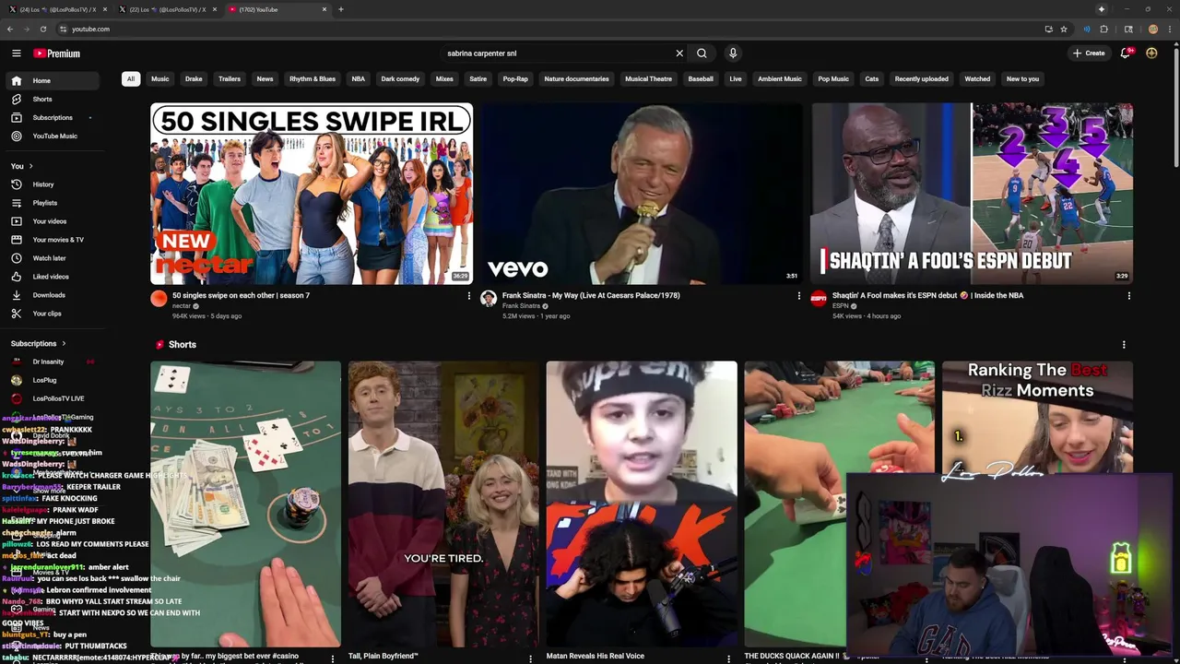The height and width of the screenshot is (664, 1180).
Task: Open Watch later in the sidebar
Action: coord(53,258)
